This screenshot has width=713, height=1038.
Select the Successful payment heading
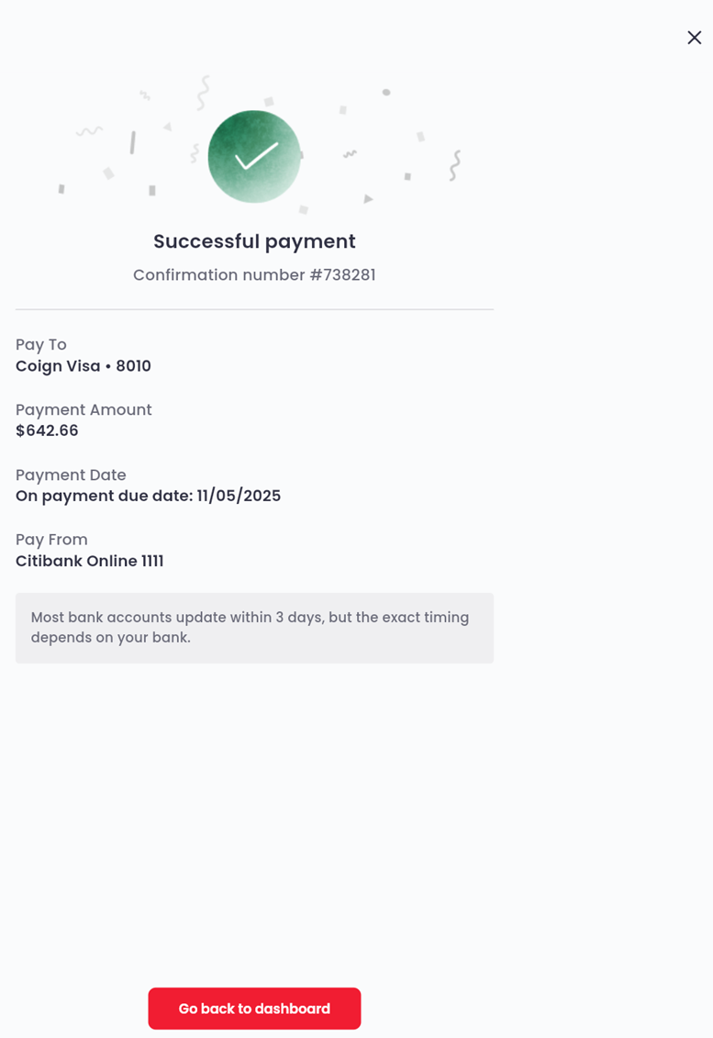(x=254, y=241)
